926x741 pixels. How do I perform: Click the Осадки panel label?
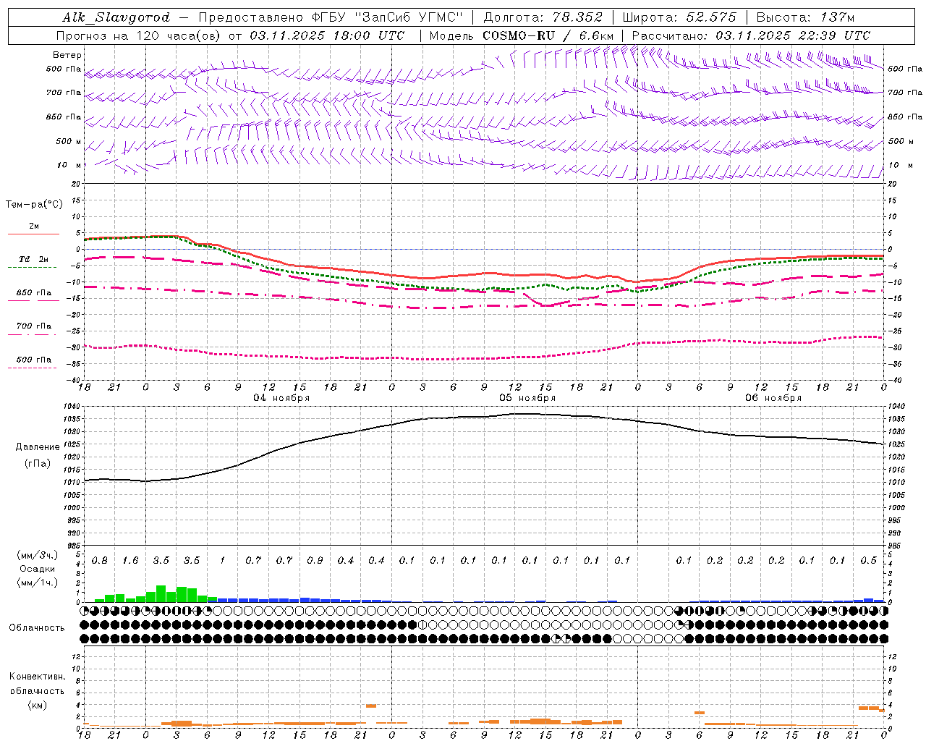coord(37,569)
